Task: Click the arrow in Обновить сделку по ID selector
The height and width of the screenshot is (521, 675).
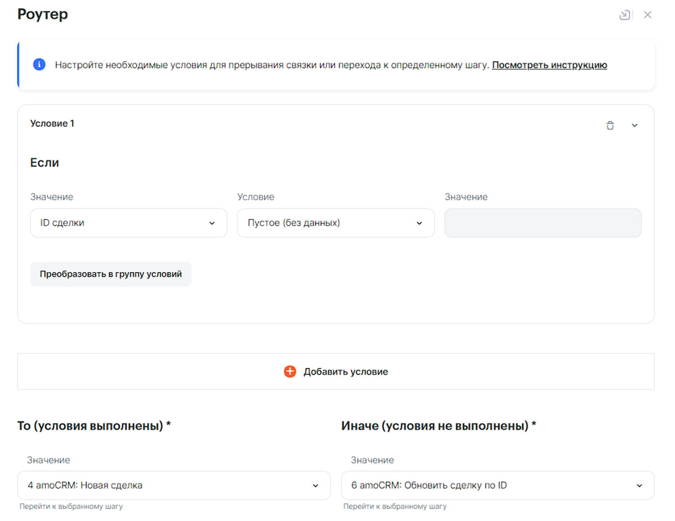Action: (640, 486)
